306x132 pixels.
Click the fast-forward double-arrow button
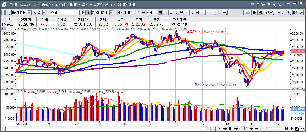tap(236, 128)
